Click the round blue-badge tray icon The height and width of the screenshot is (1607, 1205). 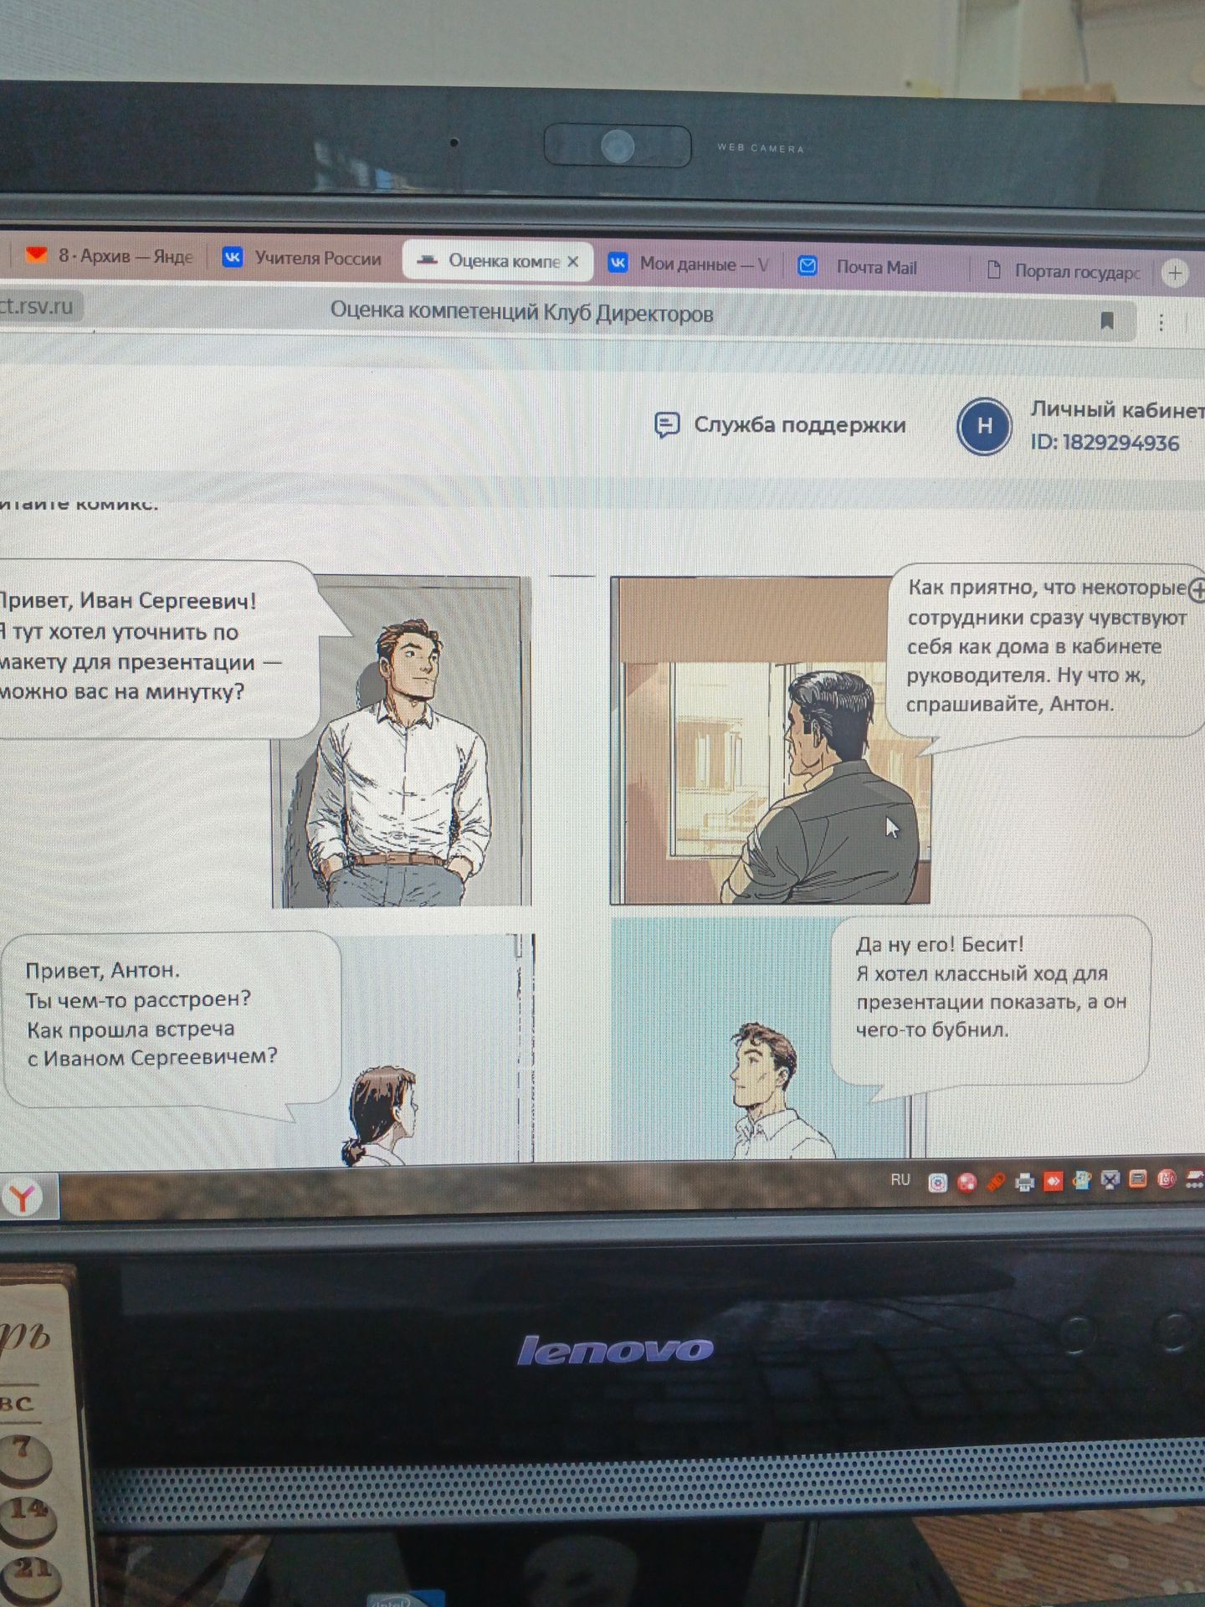[x=938, y=1182]
